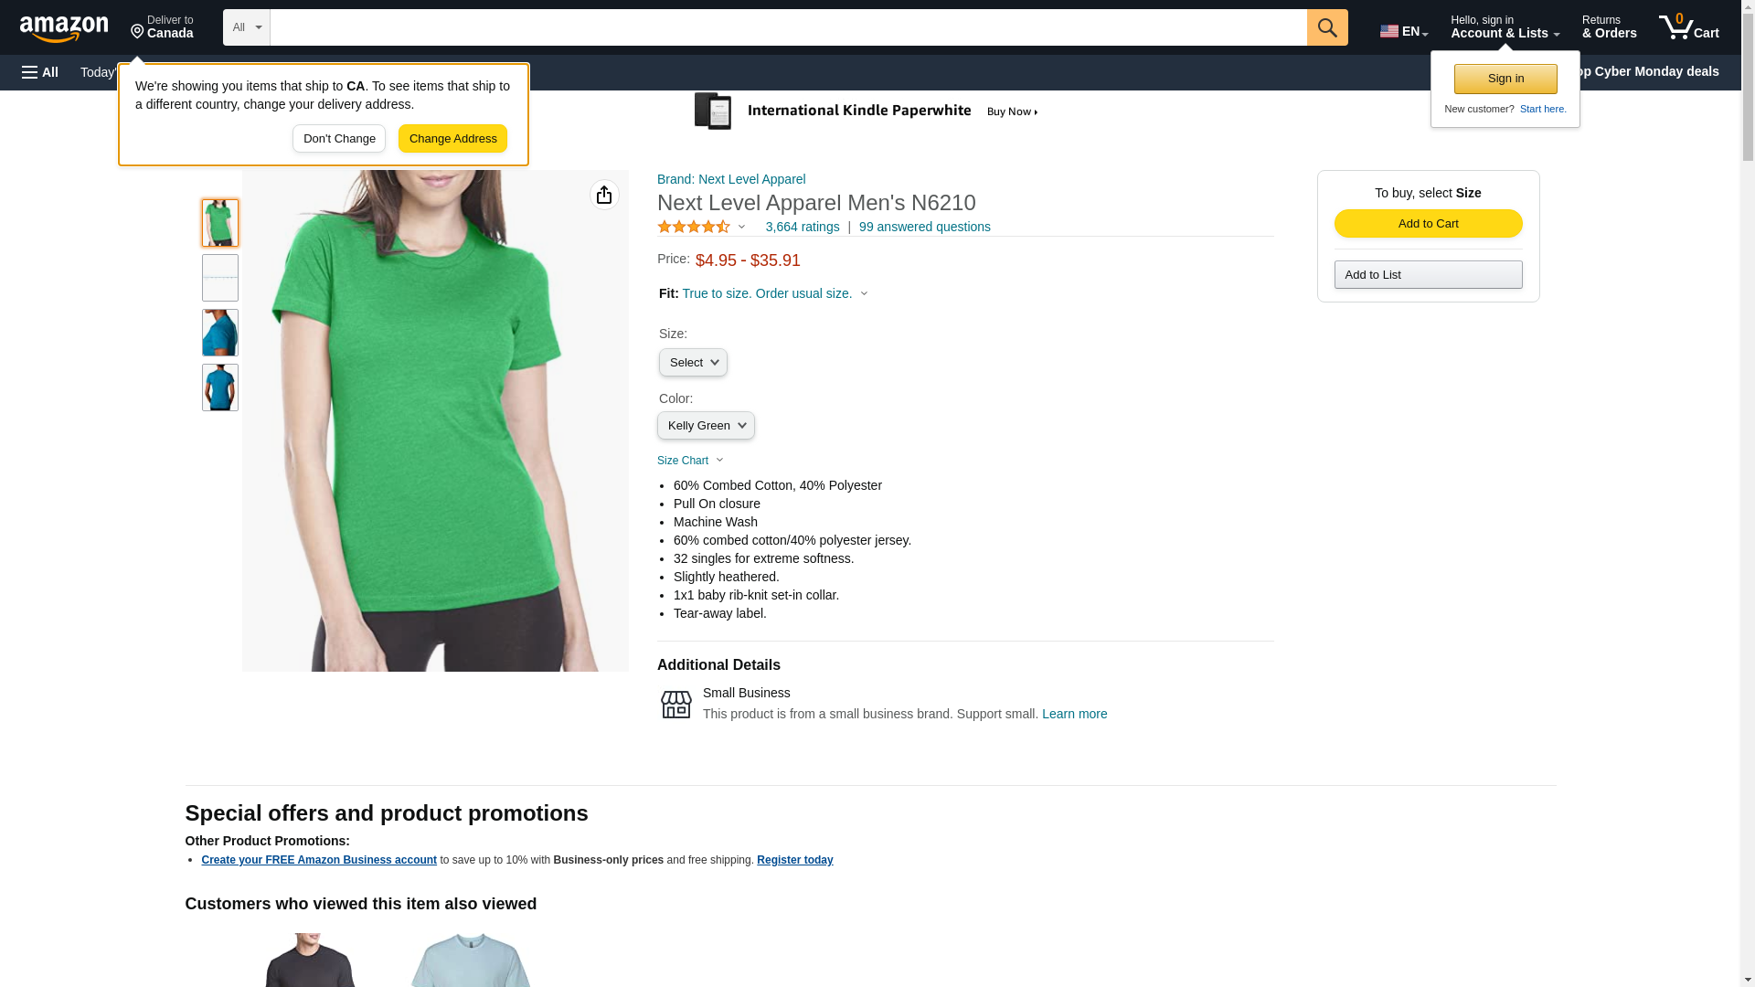This screenshot has height=987, width=1755.
Task: Open the Kelly Green color dropdown
Action: click(x=706, y=426)
